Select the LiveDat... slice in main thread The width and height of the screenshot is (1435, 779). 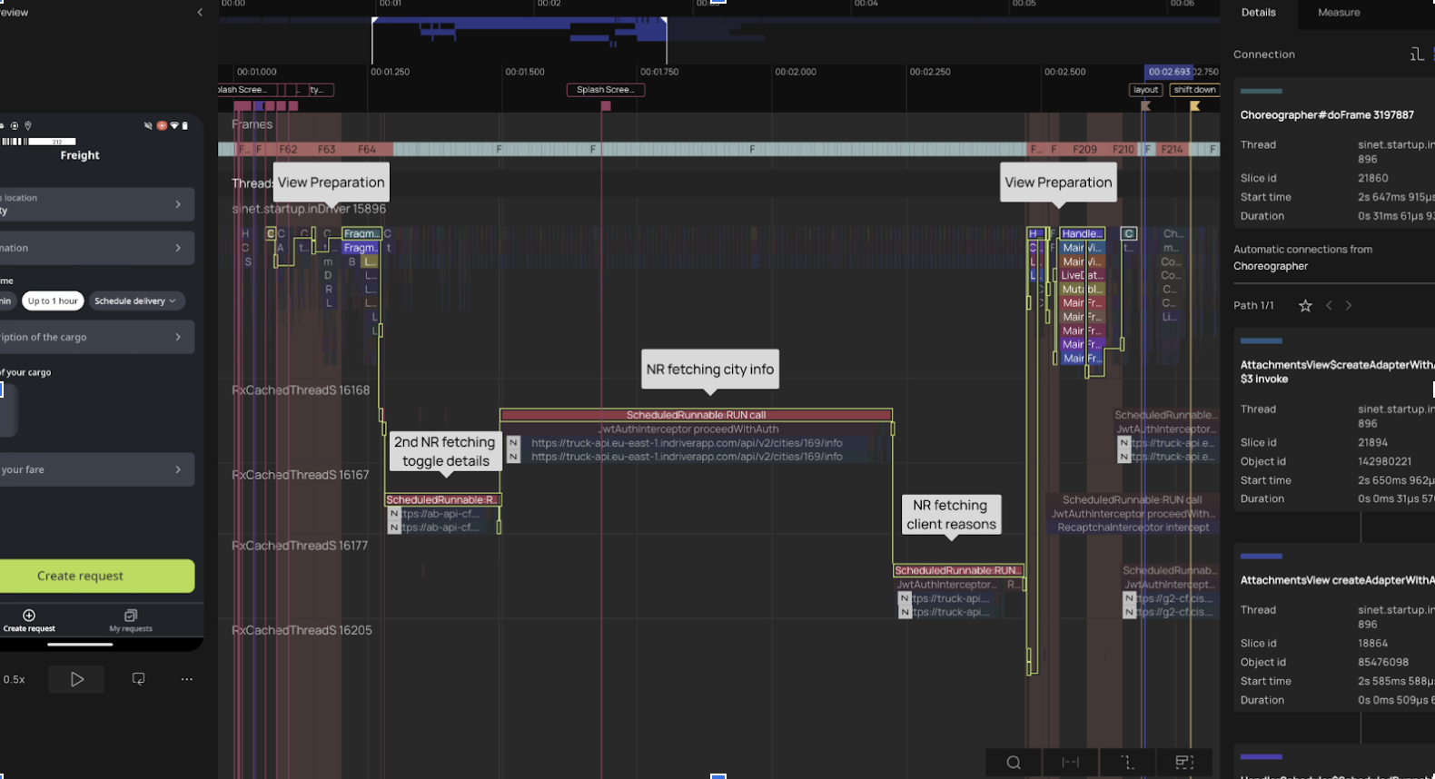(1082, 275)
